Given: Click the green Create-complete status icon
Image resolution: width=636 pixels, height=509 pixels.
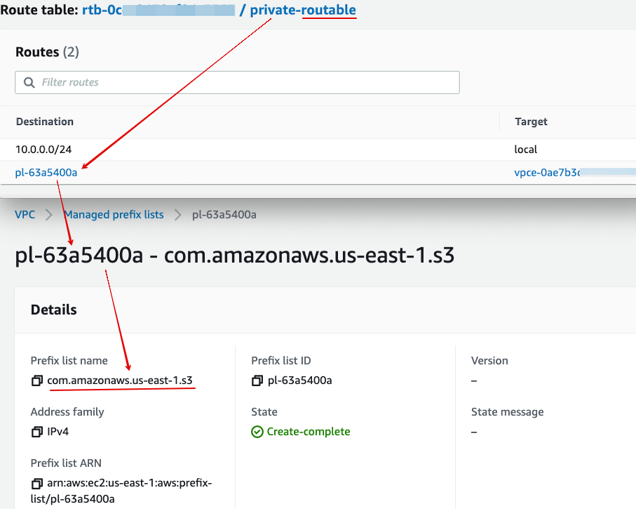Looking at the screenshot, I should point(257,432).
